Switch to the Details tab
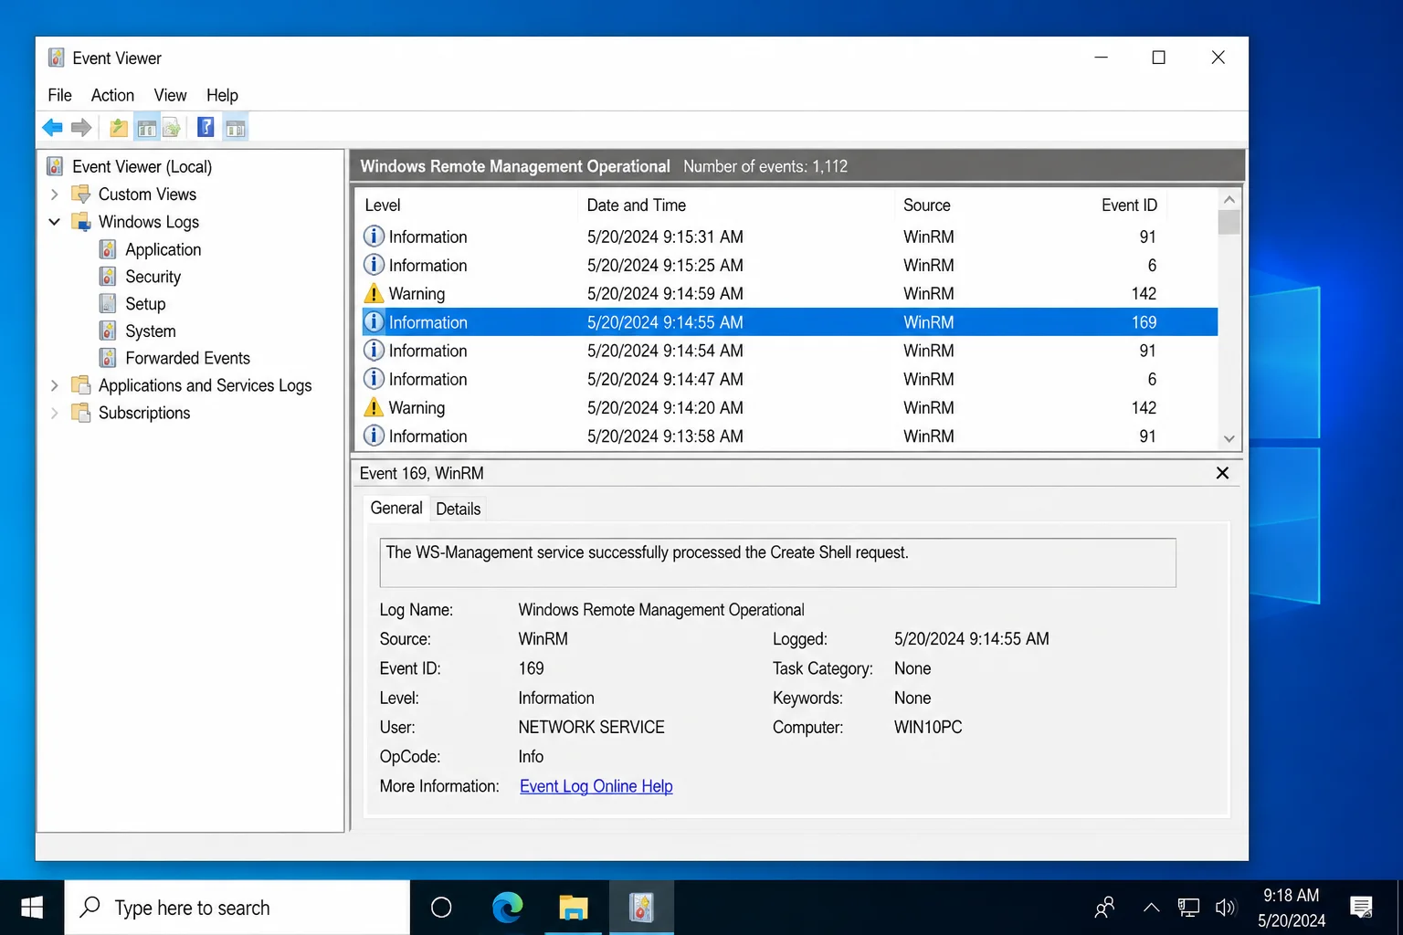Image resolution: width=1403 pixels, height=935 pixels. click(458, 510)
